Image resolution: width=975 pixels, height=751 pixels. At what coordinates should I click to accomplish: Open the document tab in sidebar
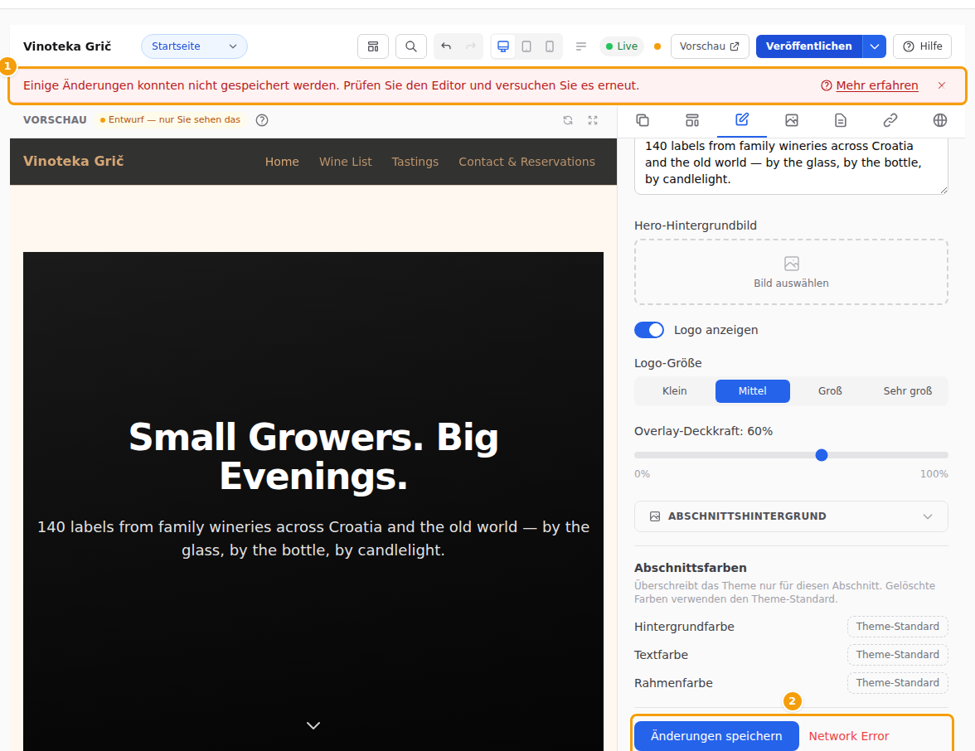pyautogui.click(x=841, y=120)
